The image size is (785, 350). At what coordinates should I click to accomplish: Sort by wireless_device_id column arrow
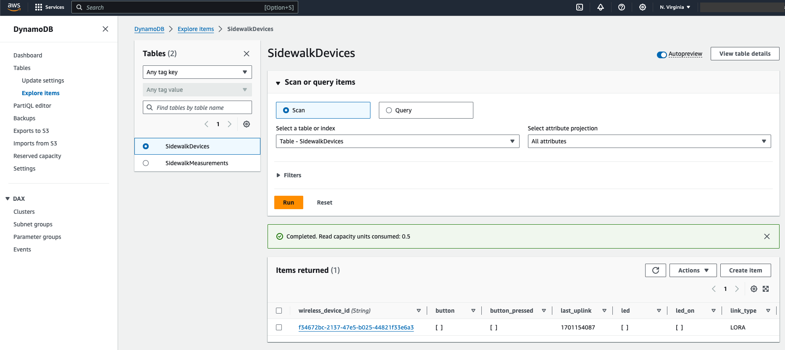point(419,311)
